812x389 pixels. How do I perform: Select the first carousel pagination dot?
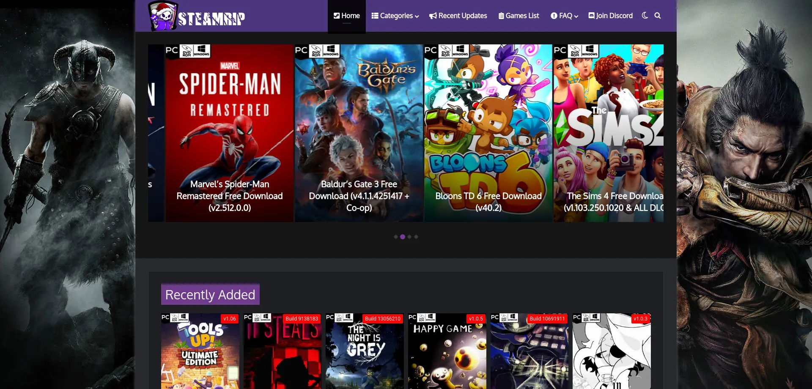[x=396, y=237]
